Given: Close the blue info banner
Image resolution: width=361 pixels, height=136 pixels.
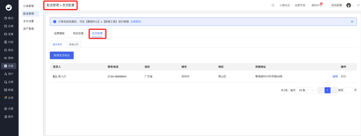Looking at the screenshot, I should coord(352,22).
